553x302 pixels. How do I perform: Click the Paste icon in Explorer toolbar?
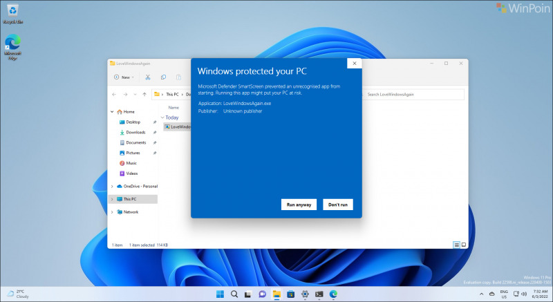[x=179, y=77]
